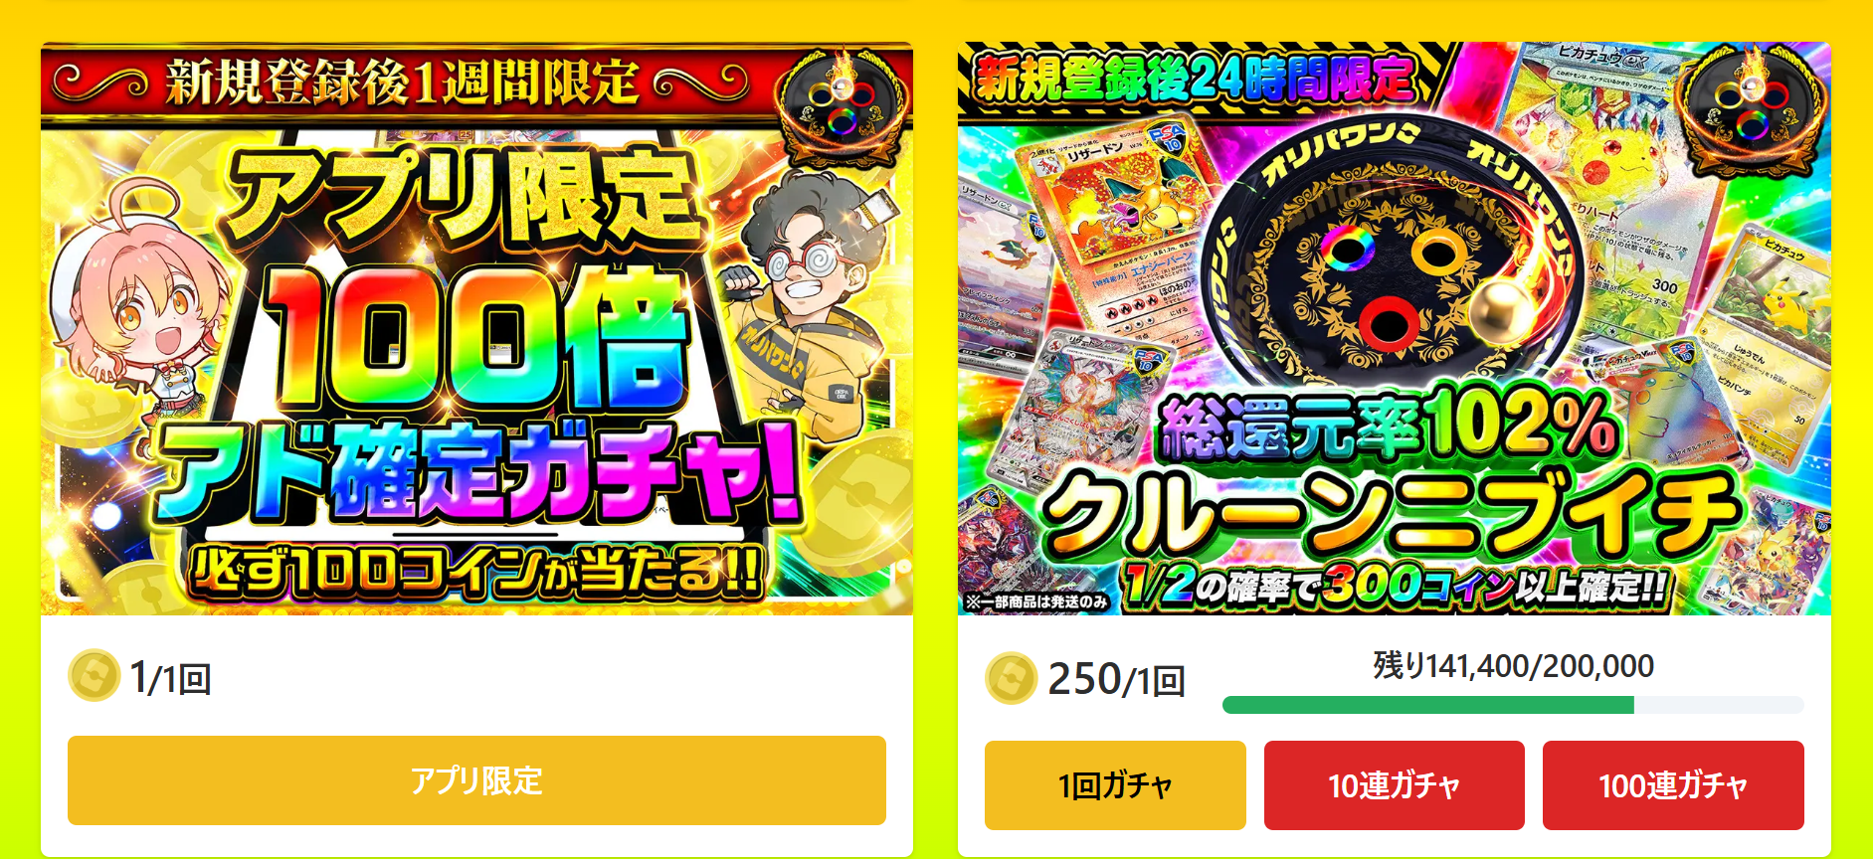Screen dimensions: 1873x859
Task: Click the coin icon beside 250/1回
Action: 1012,678
